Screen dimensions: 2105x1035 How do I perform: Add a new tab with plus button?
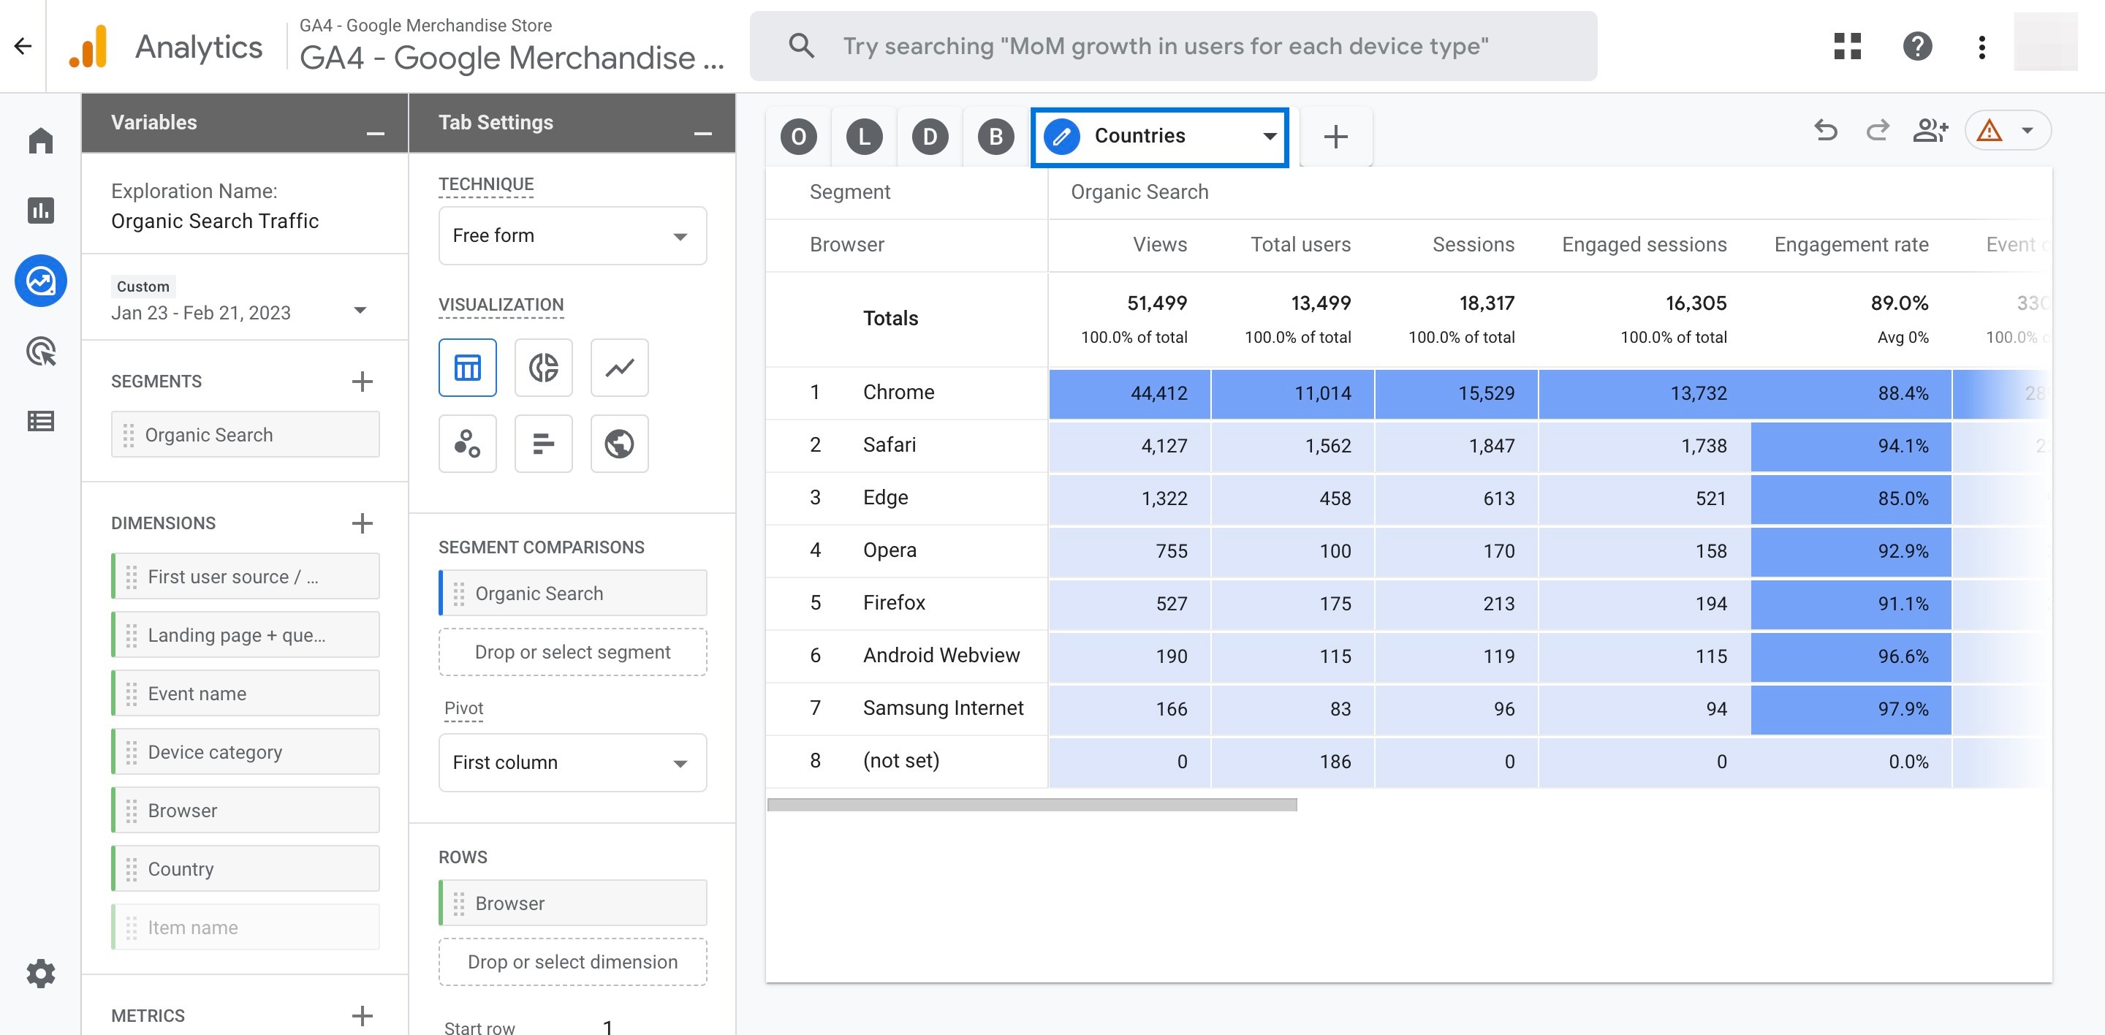tap(1335, 137)
